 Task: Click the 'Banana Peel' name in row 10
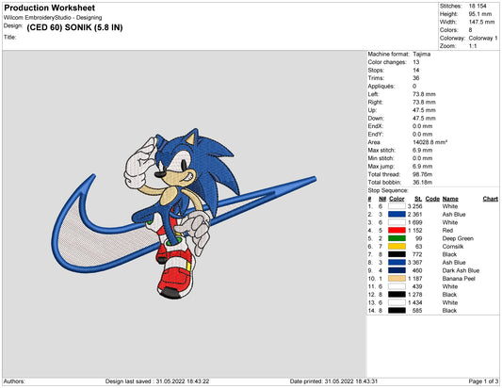pyautogui.click(x=459, y=279)
